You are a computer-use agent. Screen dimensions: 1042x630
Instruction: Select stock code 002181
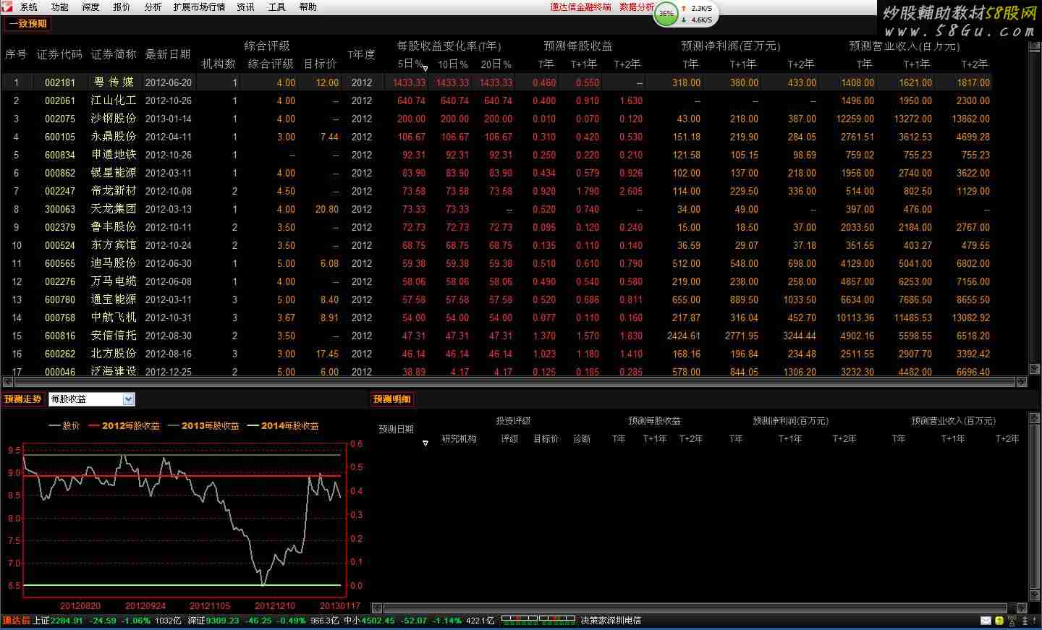tap(60, 82)
